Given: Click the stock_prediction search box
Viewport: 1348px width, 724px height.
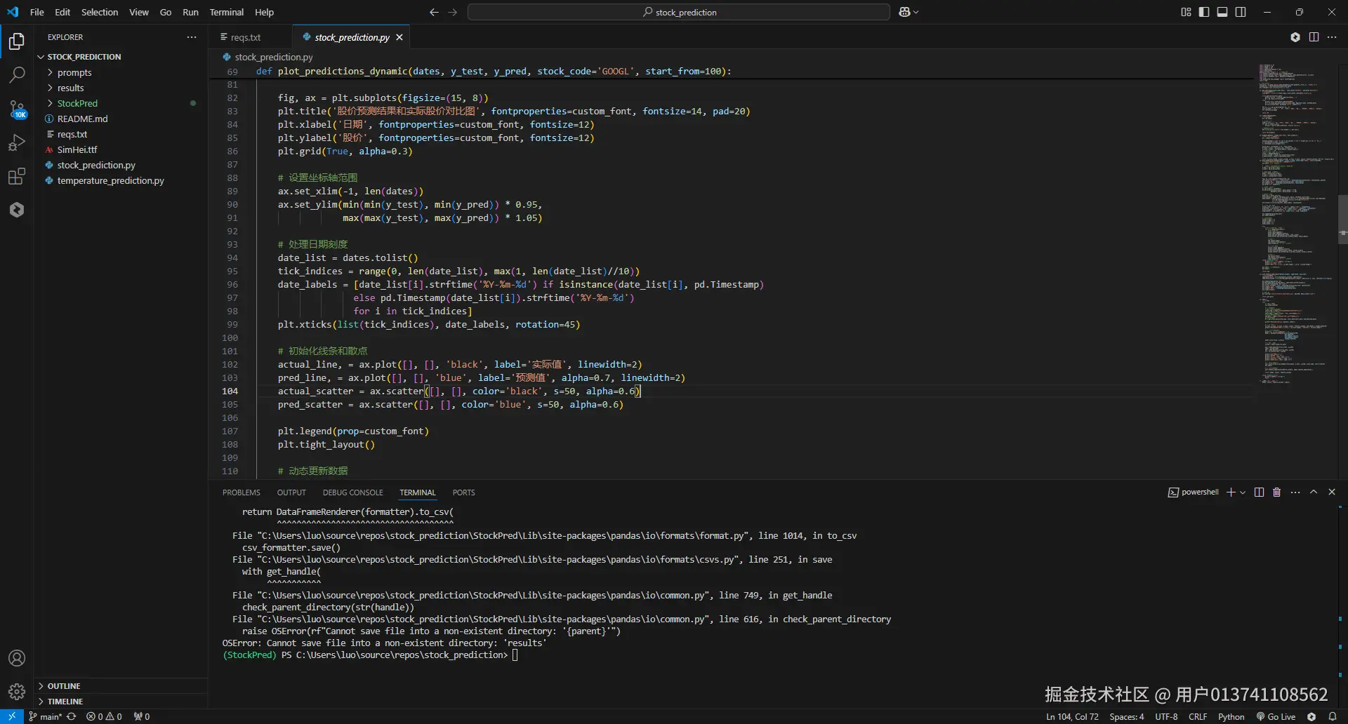Looking at the screenshot, I should 679,12.
